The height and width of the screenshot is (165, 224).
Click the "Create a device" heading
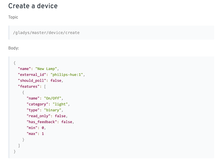tap(33, 6)
